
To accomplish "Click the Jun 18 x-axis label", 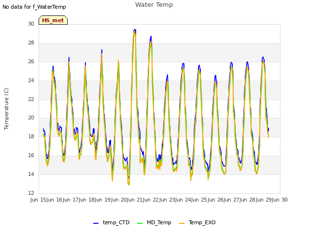I will [87, 200].
